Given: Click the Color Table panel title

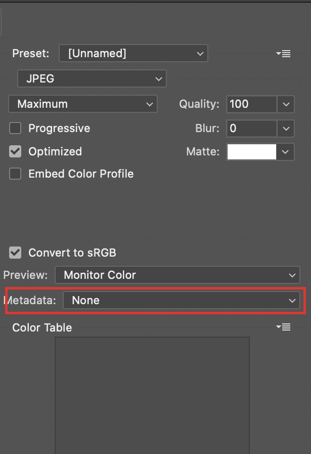Looking at the screenshot, I should (x=42, y=327).
